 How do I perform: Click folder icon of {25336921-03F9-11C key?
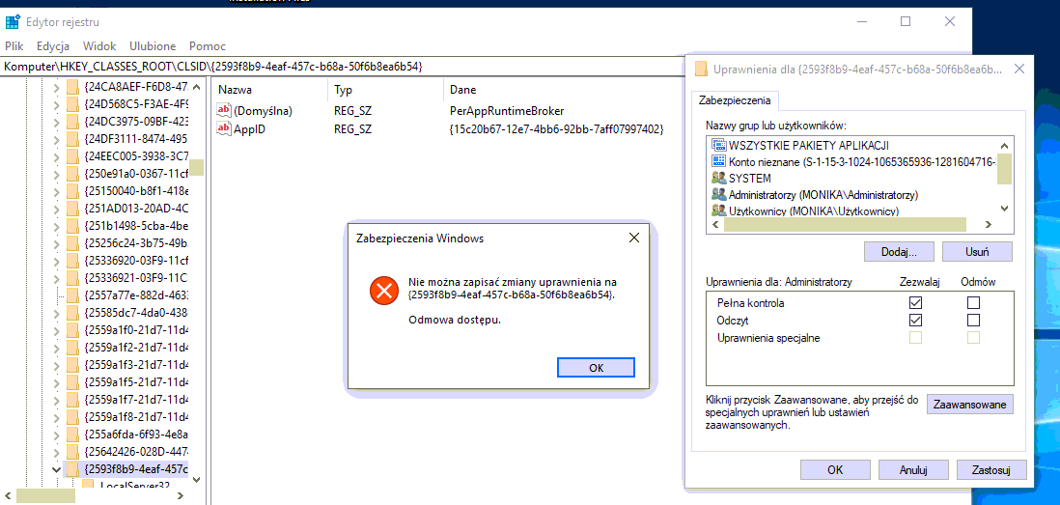(73, 277)
